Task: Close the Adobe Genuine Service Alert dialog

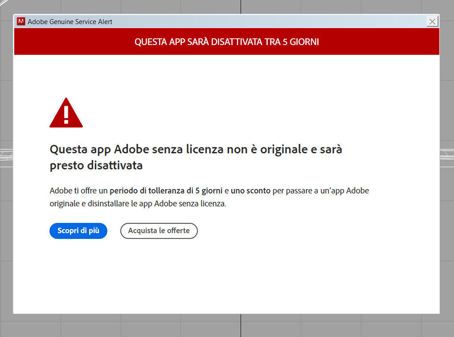Action: 432,21
